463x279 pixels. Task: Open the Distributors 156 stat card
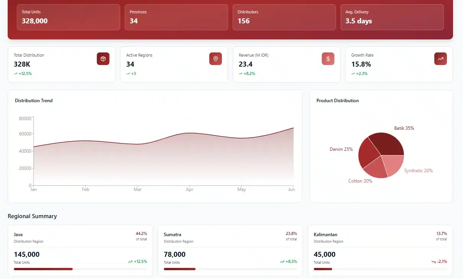point(284,17)
